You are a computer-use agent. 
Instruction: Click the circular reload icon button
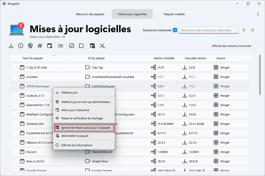coord(253,30)
